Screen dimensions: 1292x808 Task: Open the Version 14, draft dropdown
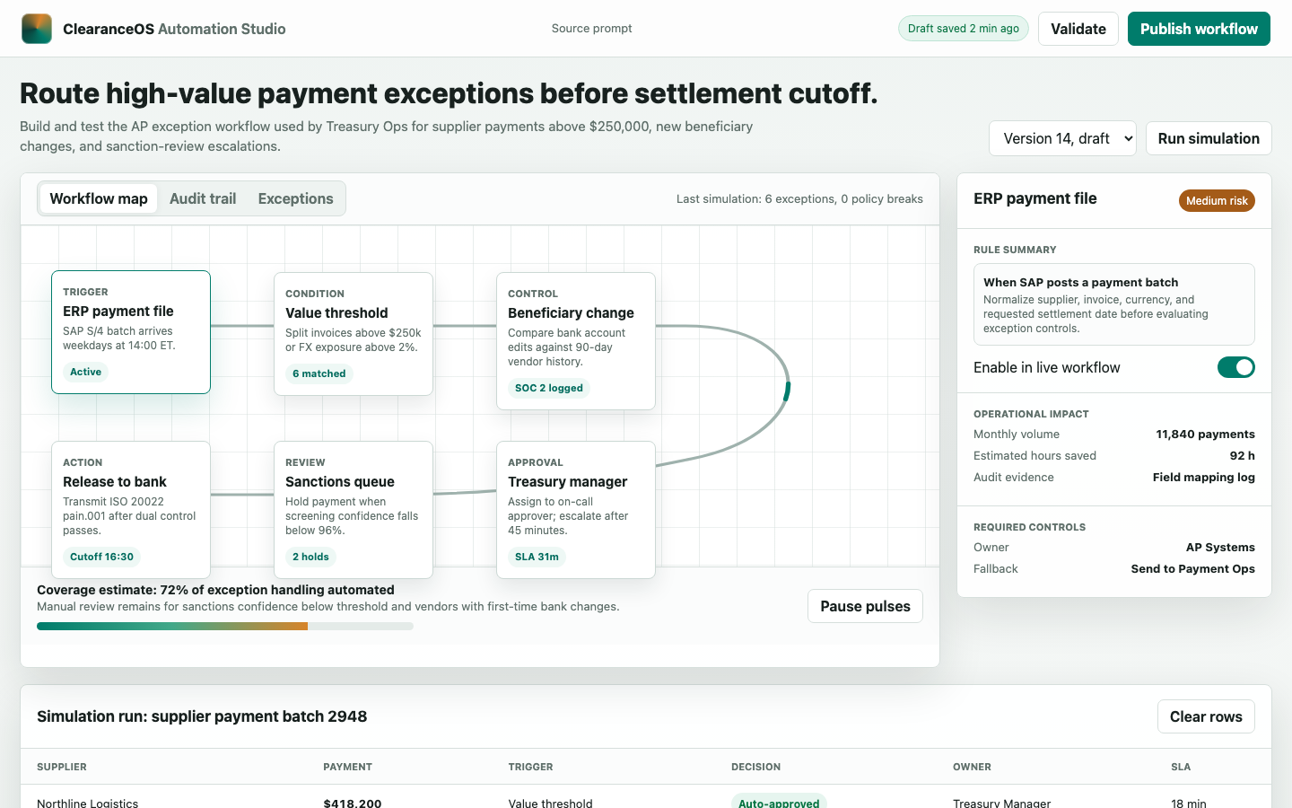1062,138
